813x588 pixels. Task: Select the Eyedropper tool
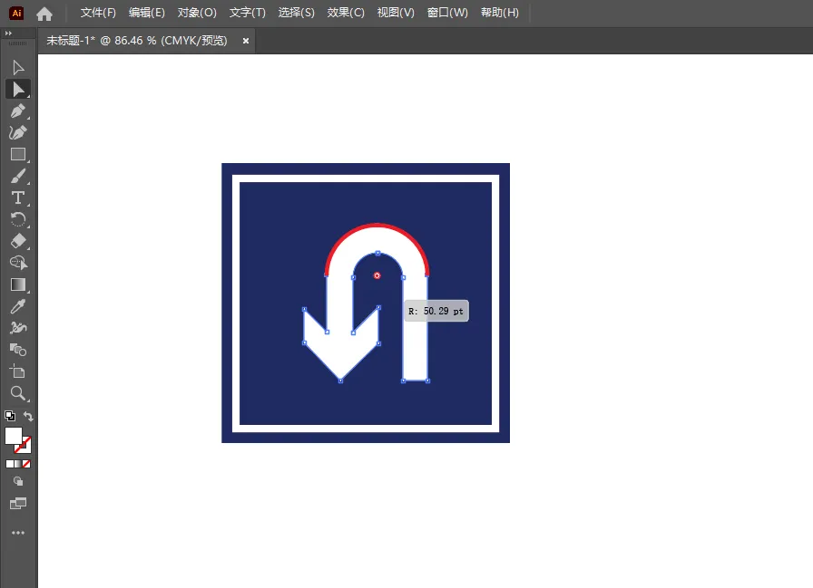point(18,306)
